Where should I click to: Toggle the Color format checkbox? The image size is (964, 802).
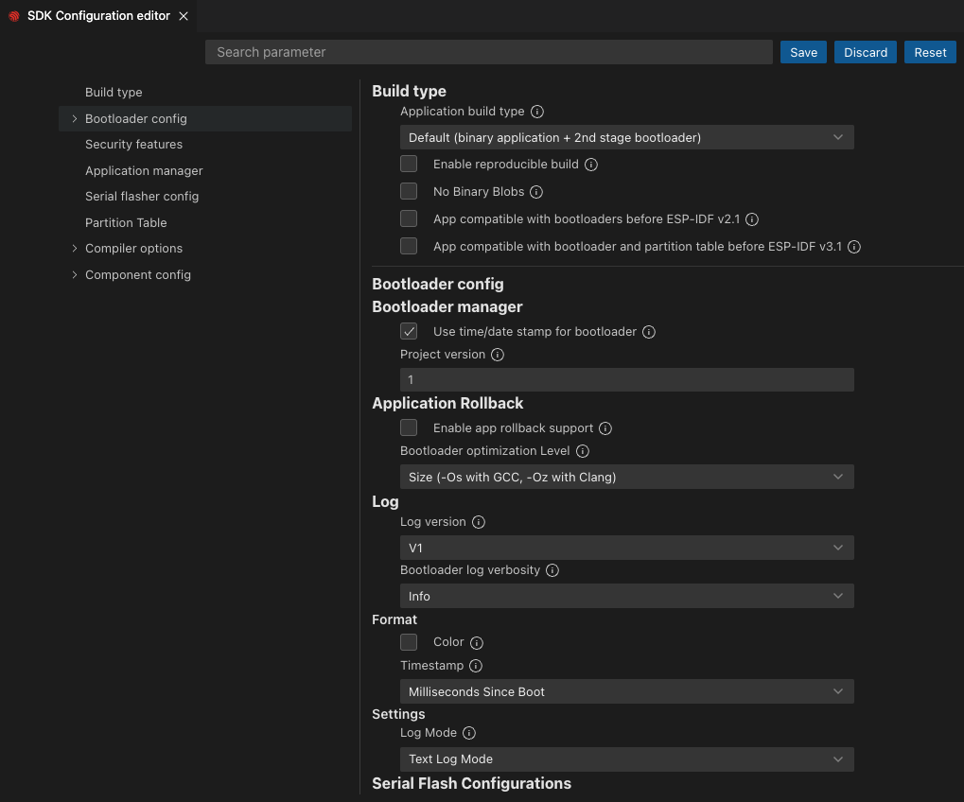pyautogui.click(x=409, y=642)
